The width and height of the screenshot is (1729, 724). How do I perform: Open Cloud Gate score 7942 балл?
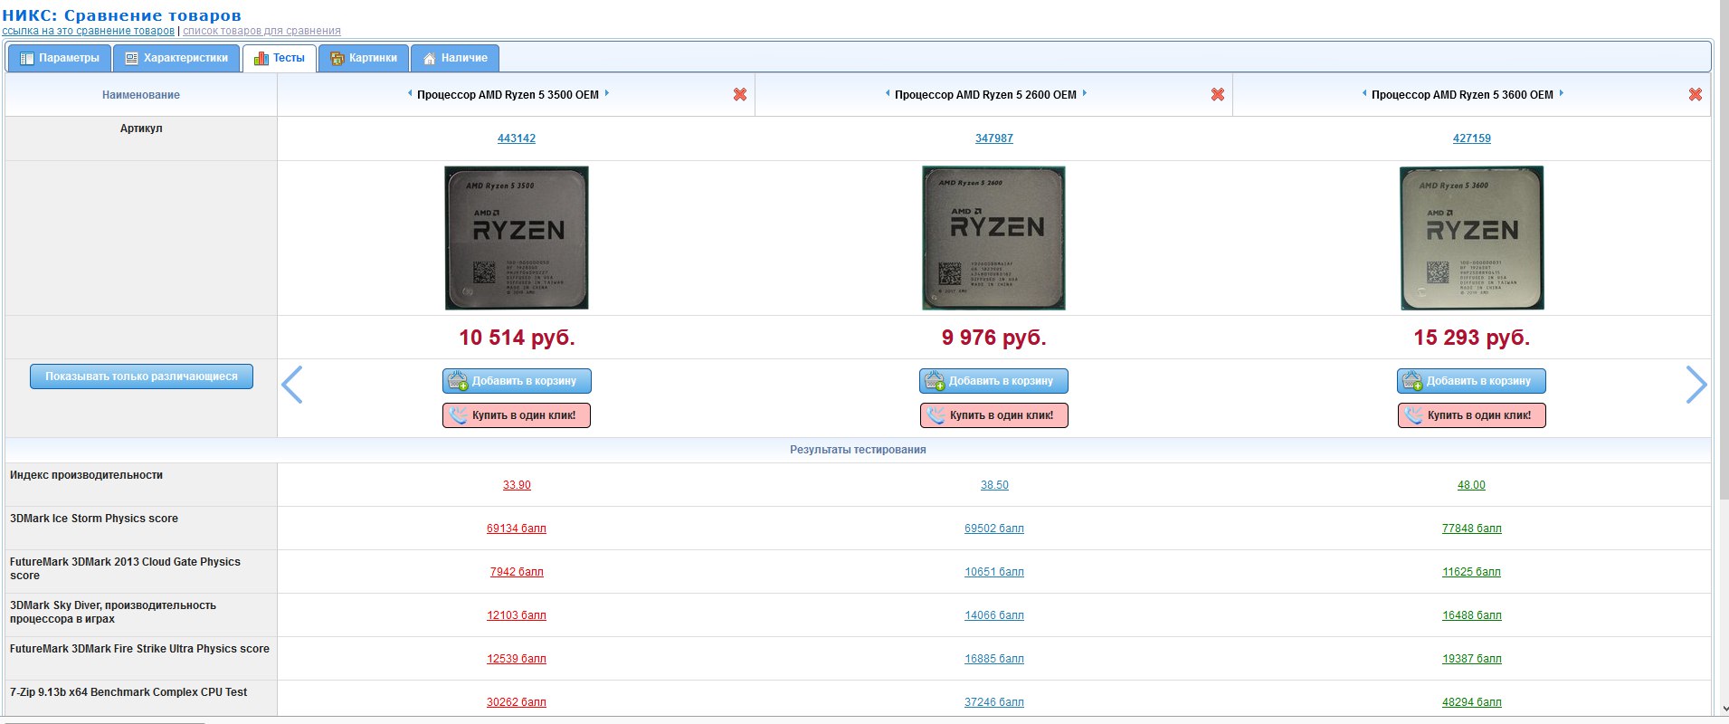coord(517,572)
